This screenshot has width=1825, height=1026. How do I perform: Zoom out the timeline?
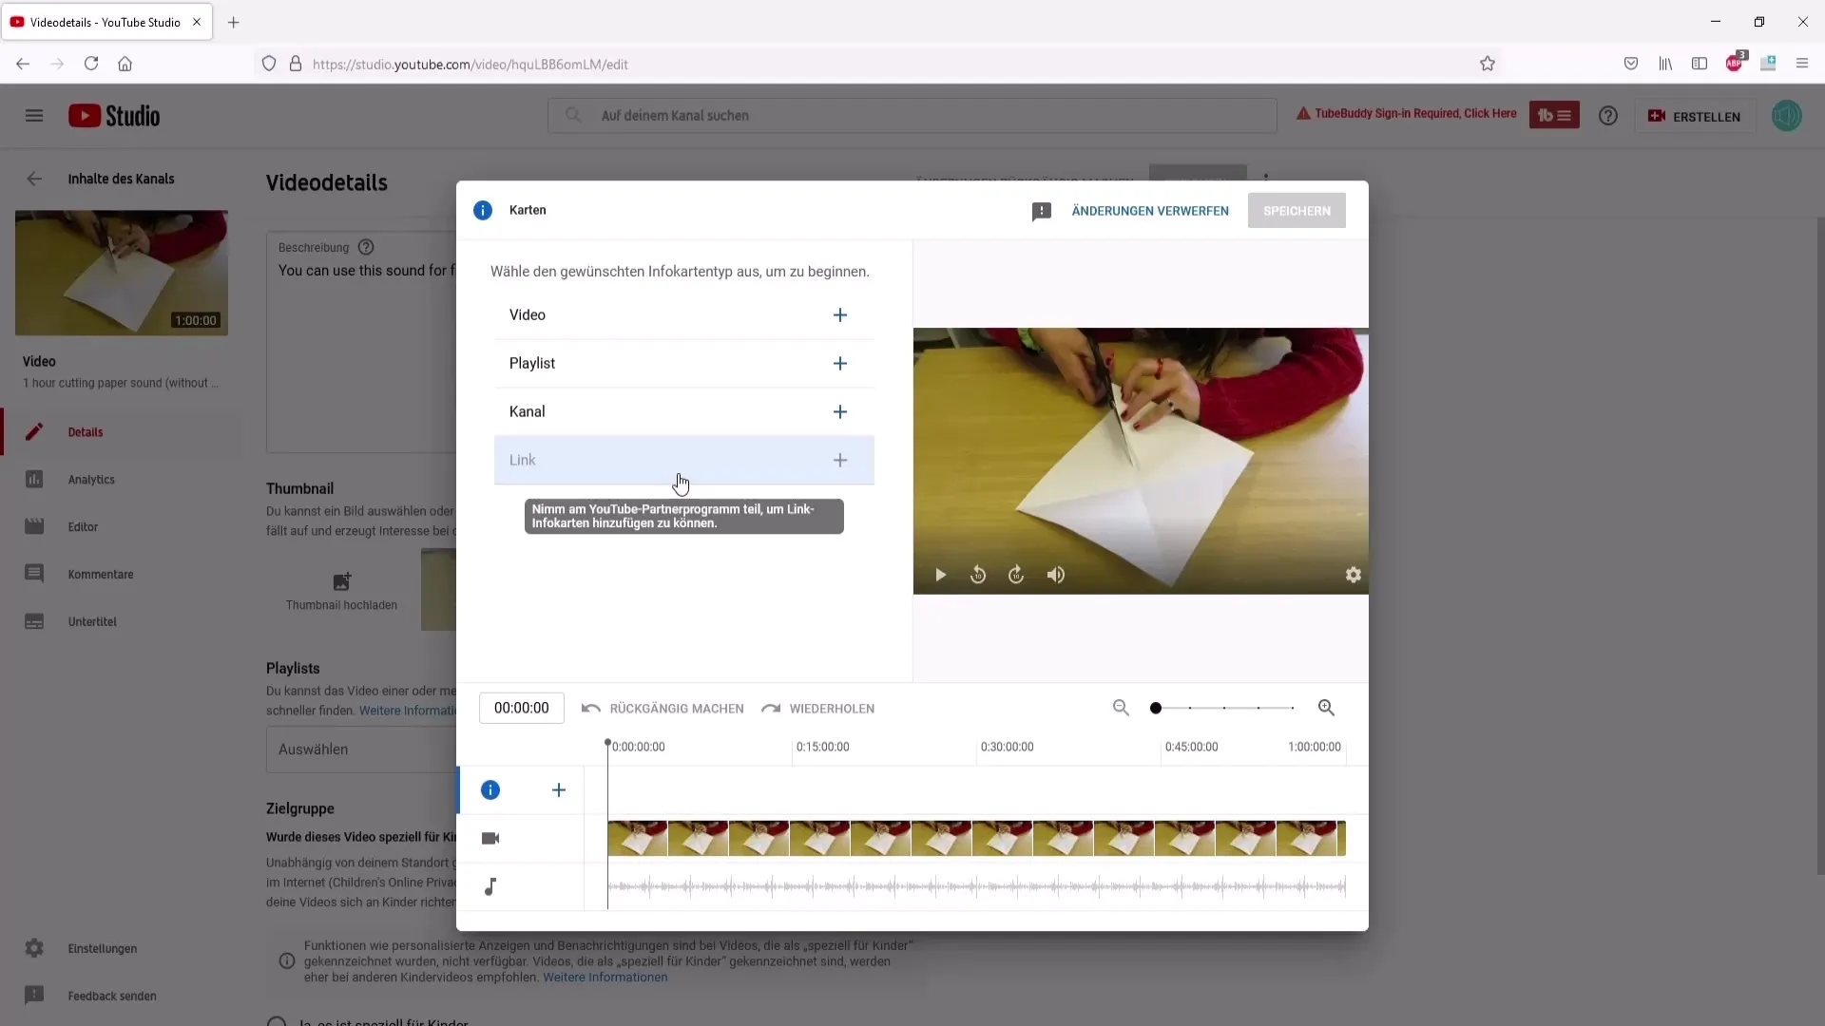coord(1121,708)
